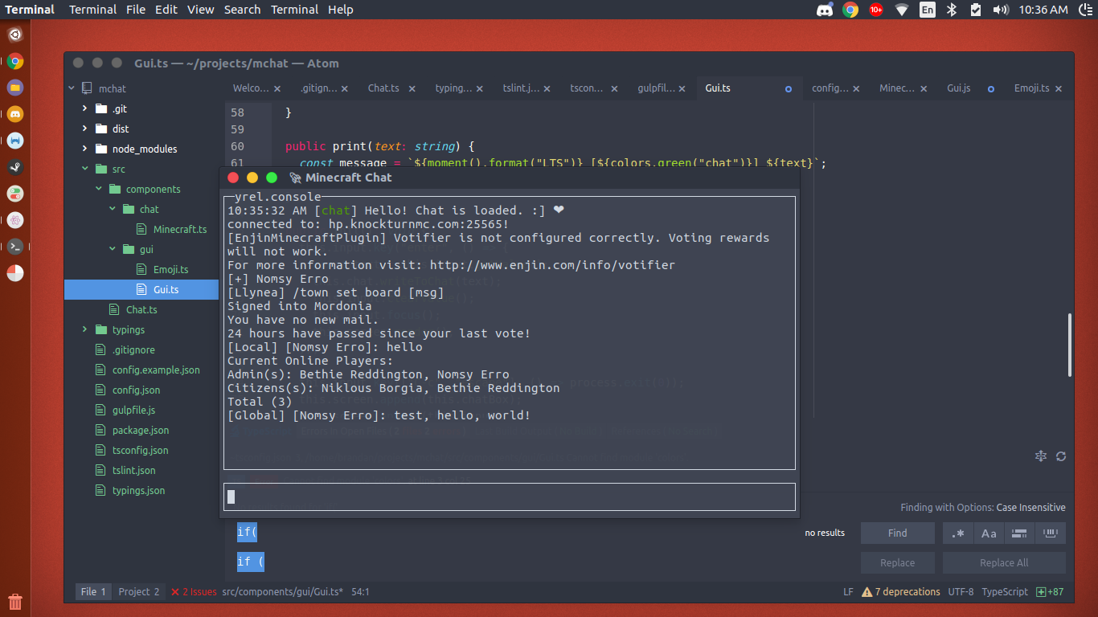Open the Atom dock icon
The image size is (1098, 617).
pos(15,220)
